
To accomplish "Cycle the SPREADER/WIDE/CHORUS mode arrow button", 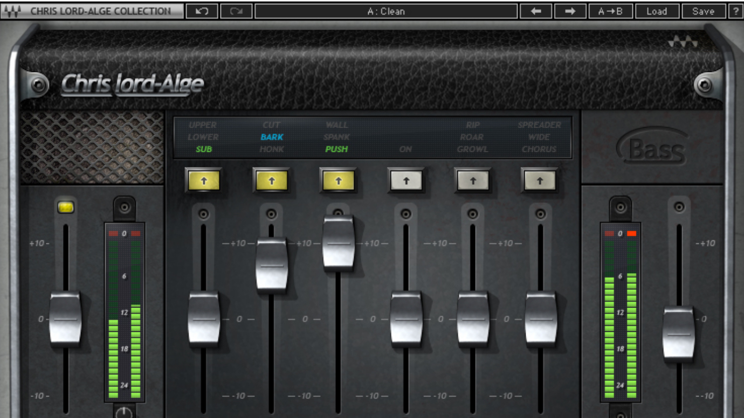I will coord(540,181).
